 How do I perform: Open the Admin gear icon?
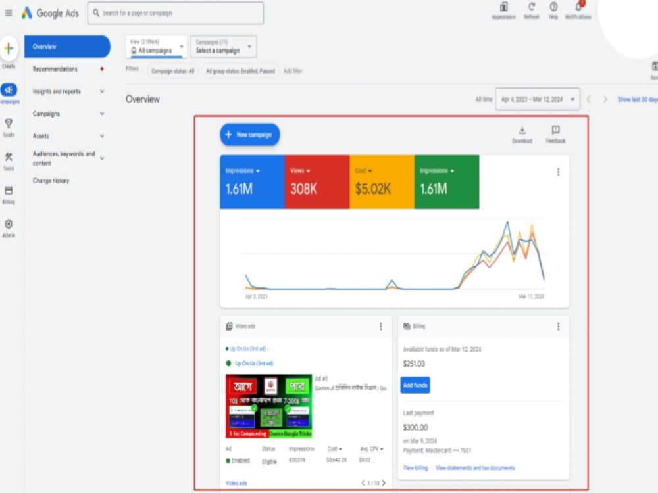9,224
